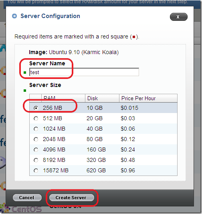202x214 pixels.
Task: Close the Server Configuration dialog with X
Action: tap(178, 17)
